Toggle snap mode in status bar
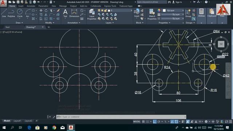Screen dimensions: 233x131 [x=147, y=122]
